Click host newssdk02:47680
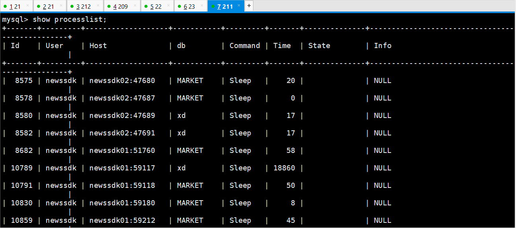The width and height of the screenshot is (516, 228). tap(122, 81)
